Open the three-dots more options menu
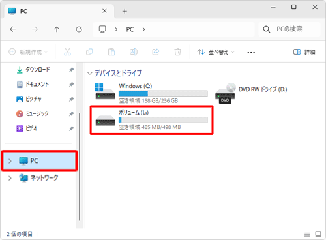The width and height of the screenshot is (326, 240). click(x=251, y=52)
